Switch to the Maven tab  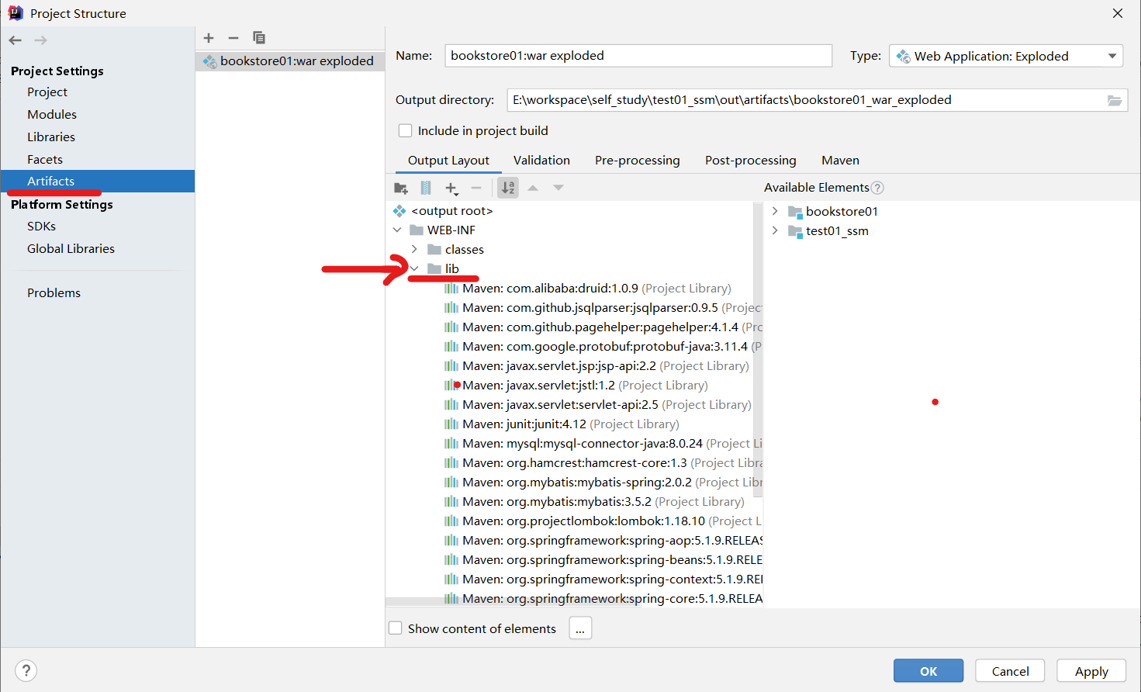(840, 161)
